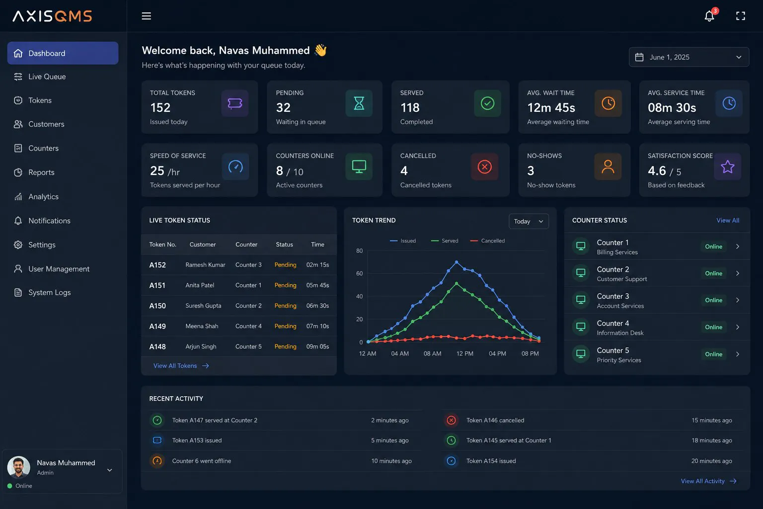This screenshot has width=763, height=509.
Task: Expand Counter 2 Customer Support chevron
Action: click(737, 273)
